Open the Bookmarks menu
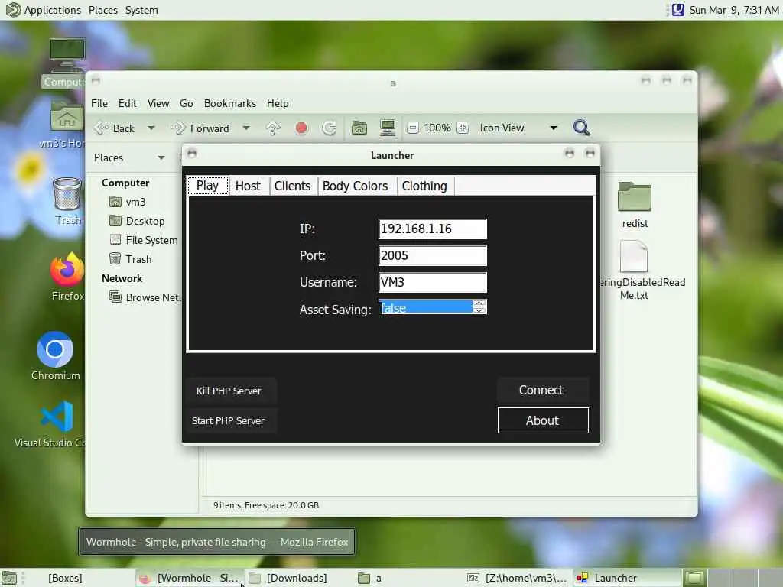 229,103
